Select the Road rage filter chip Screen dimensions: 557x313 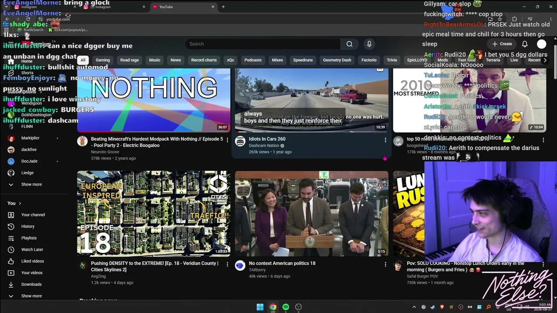click(129, 60)
